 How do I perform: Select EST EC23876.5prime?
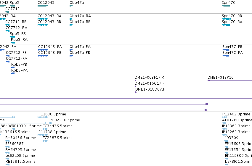[x=45, y=141]
